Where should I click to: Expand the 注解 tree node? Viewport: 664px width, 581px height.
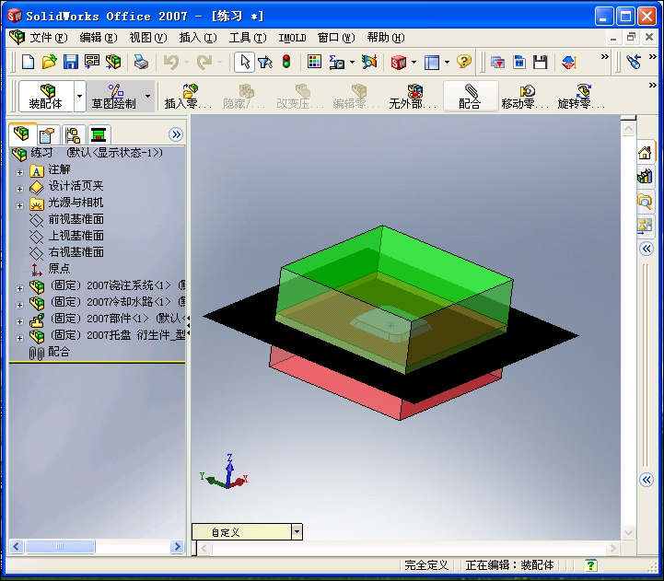pyautogui.click(x=19, y=172)
